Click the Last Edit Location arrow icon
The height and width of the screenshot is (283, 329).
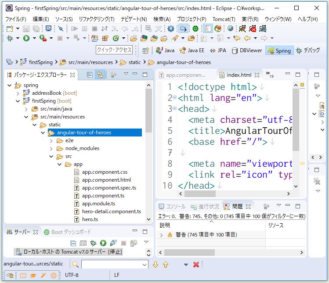coord(237,38)
